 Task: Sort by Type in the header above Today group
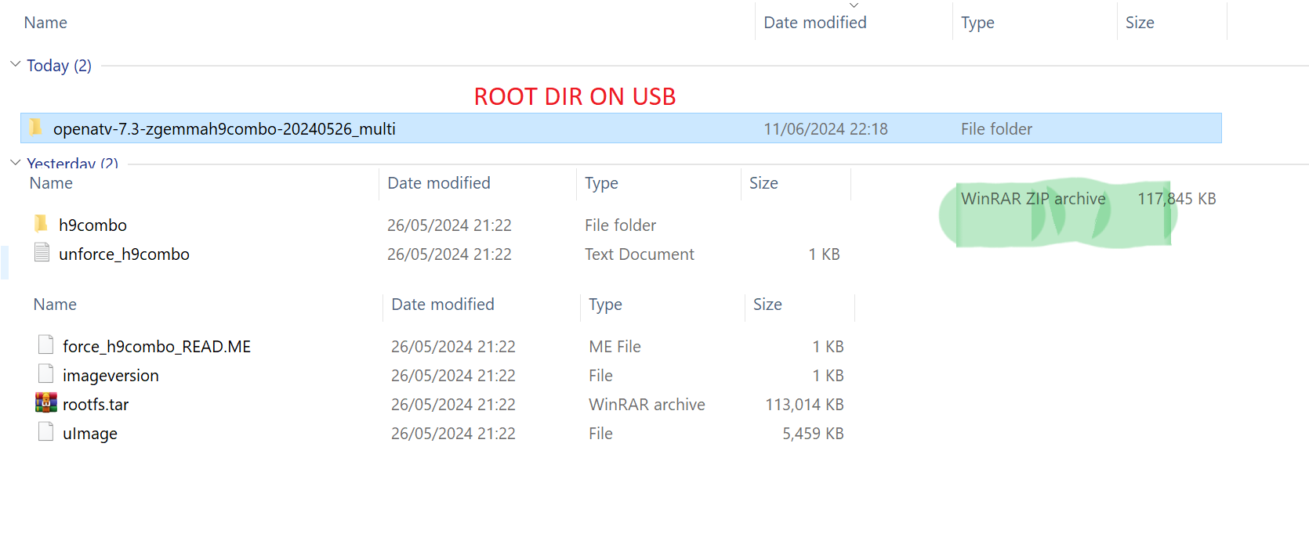coord(977,23)
